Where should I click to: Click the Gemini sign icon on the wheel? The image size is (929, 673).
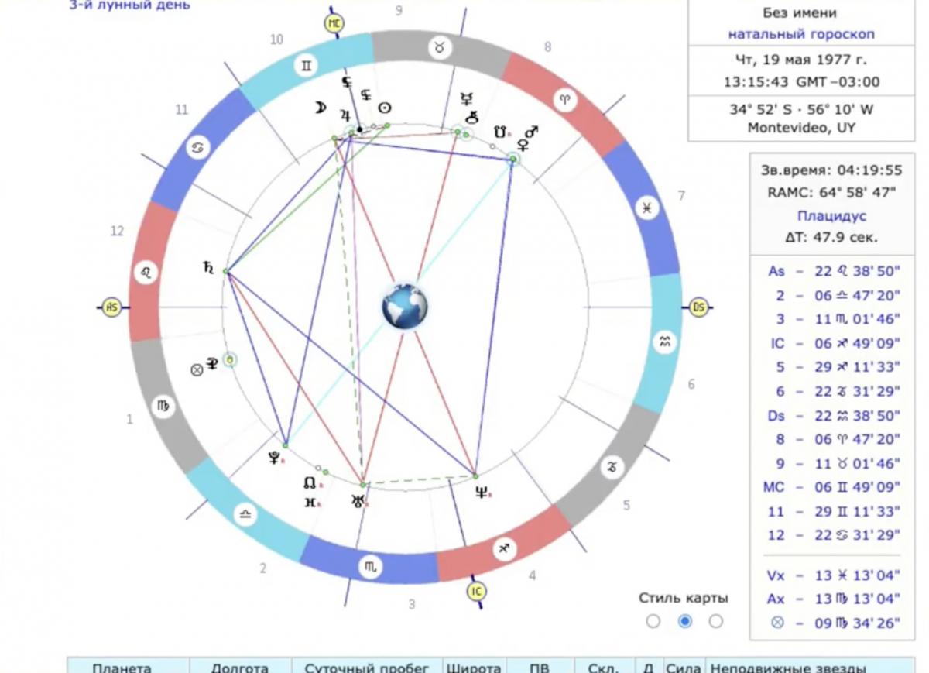coord(307,67)
